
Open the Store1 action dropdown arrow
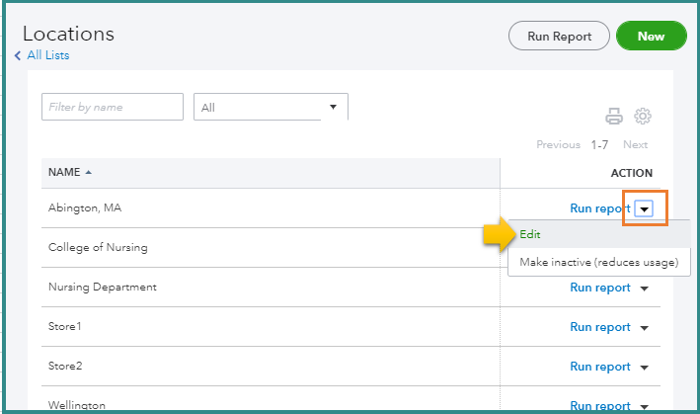point(645,328)
